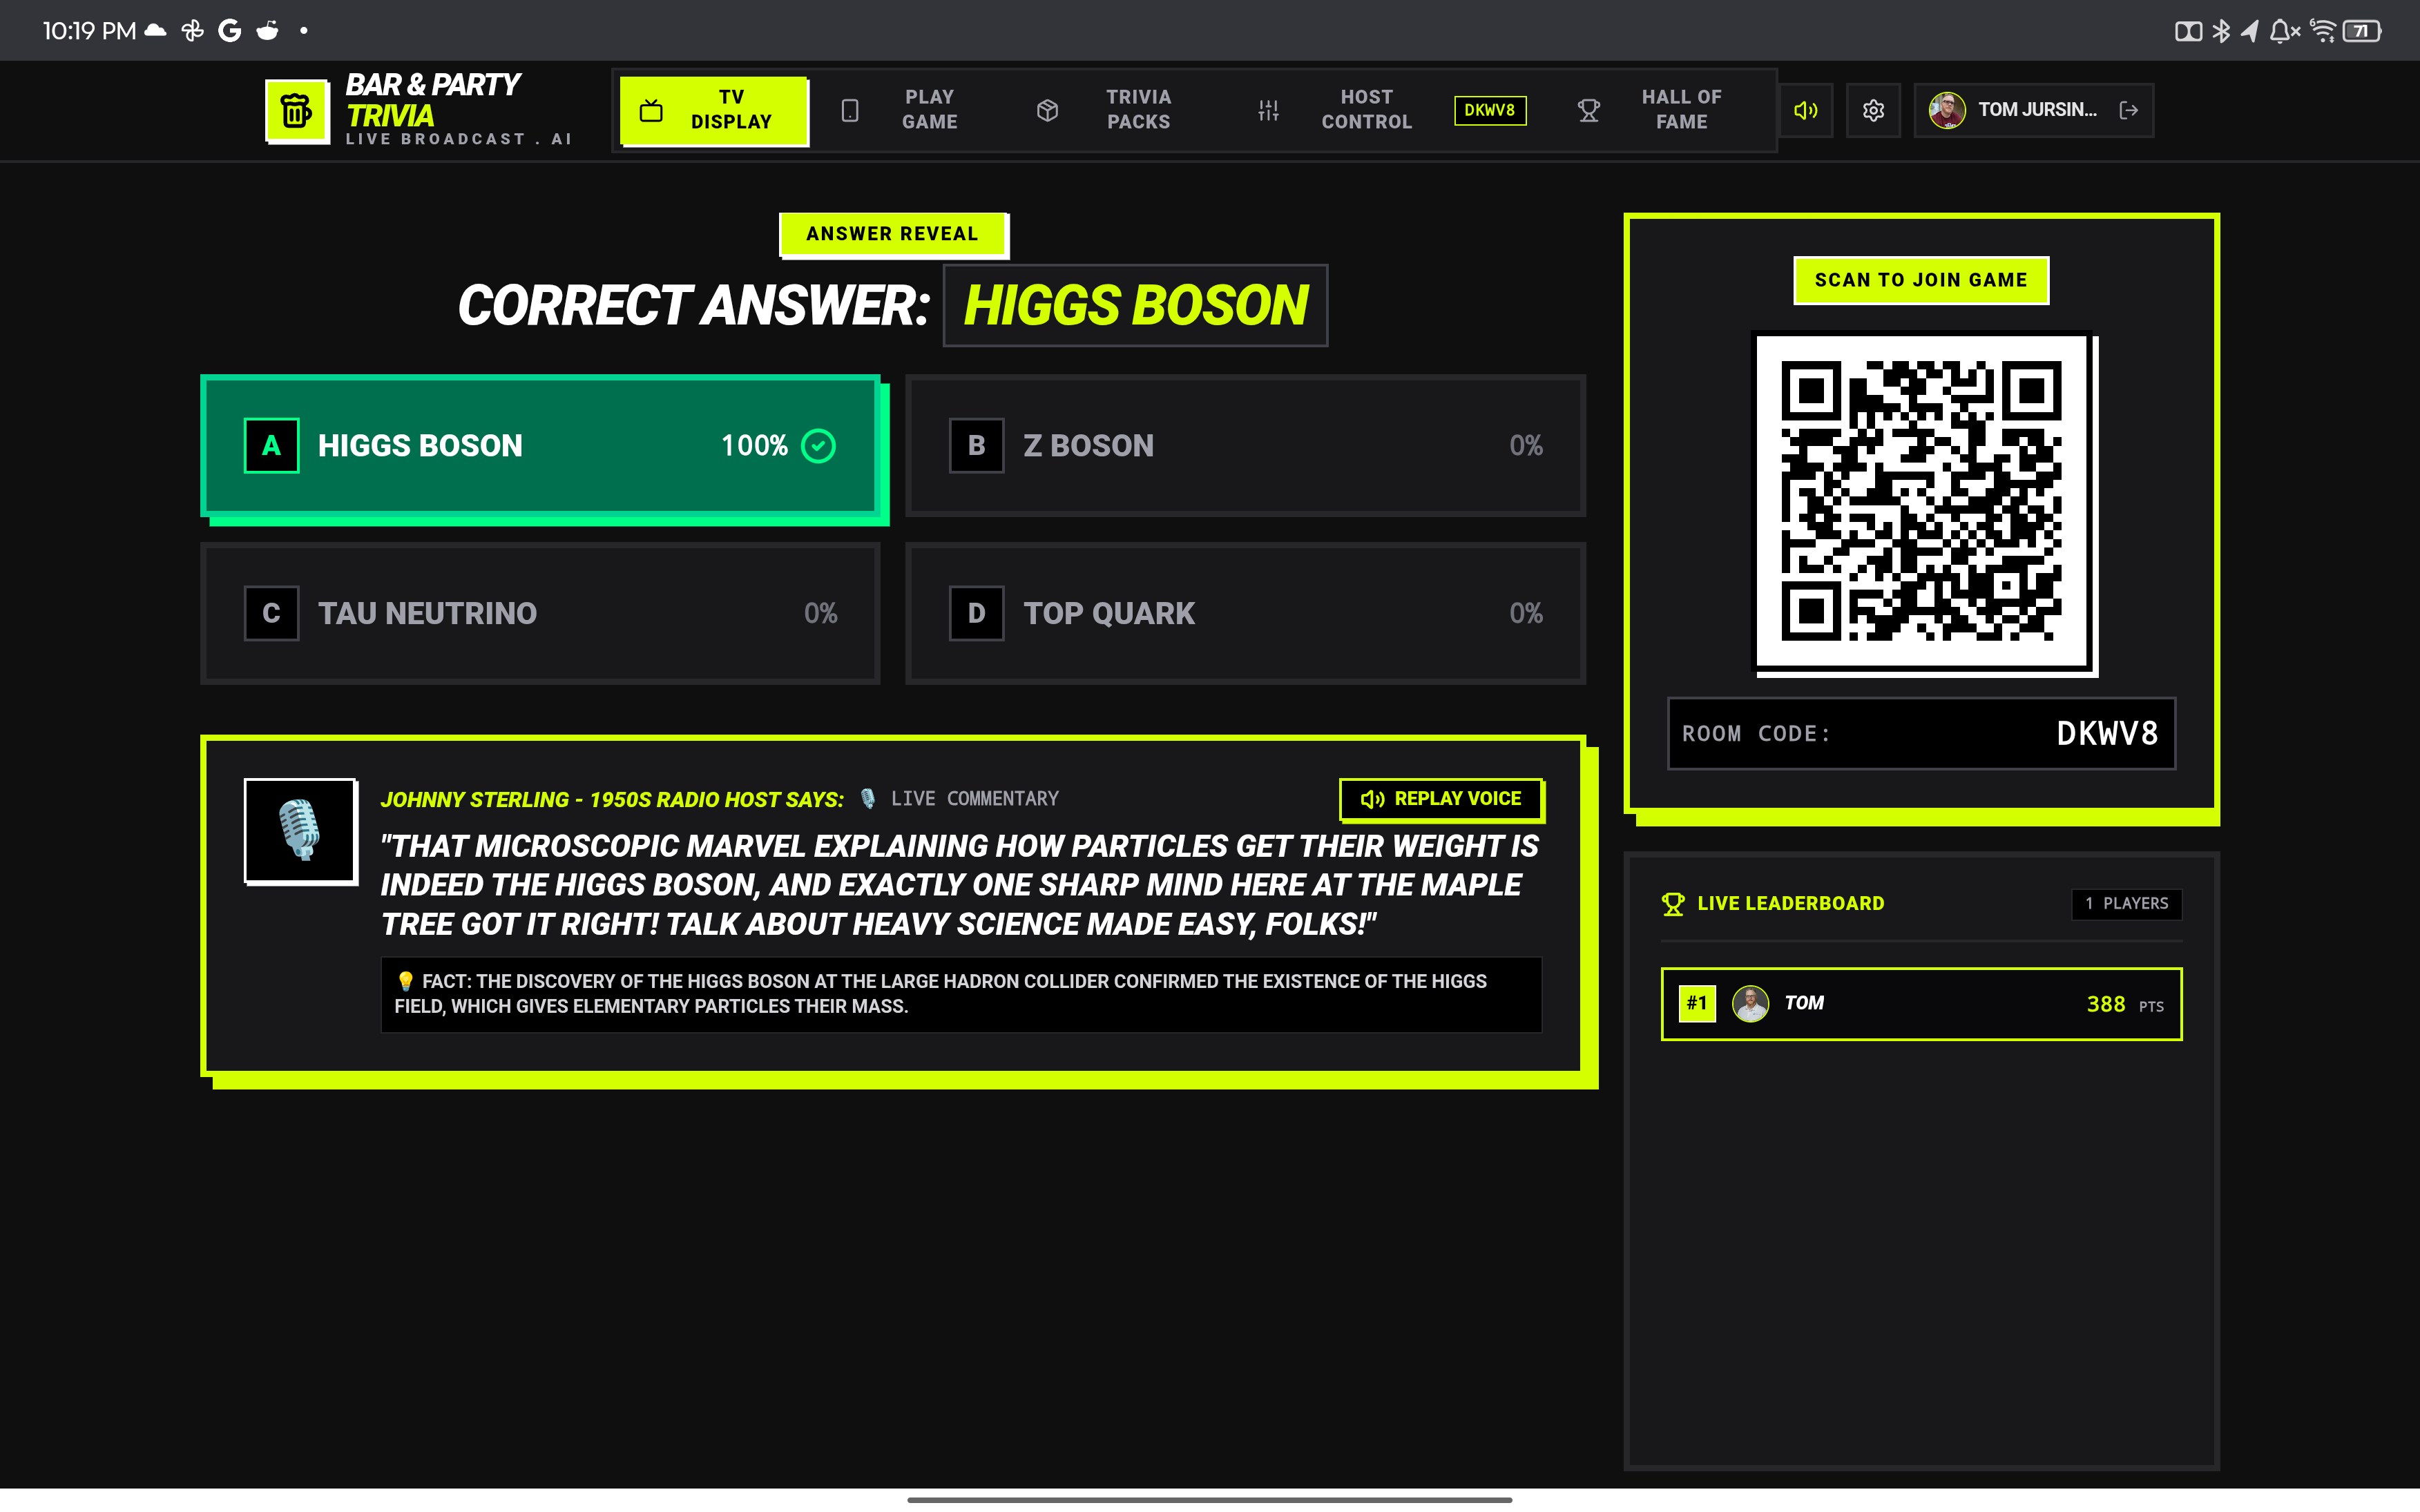Select answer C Tau Neutrino card
This screenshot has height=1512, width=2420.
coord(540,613)
